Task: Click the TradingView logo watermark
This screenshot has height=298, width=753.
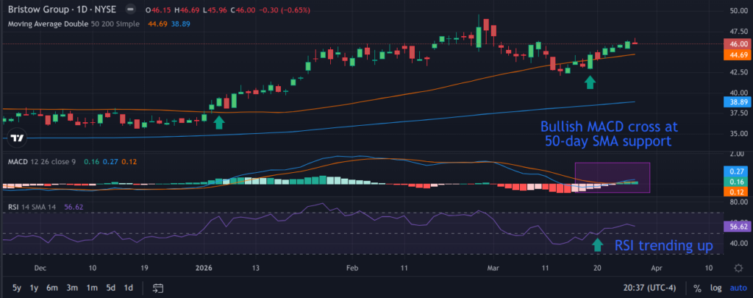Action: 17,138
